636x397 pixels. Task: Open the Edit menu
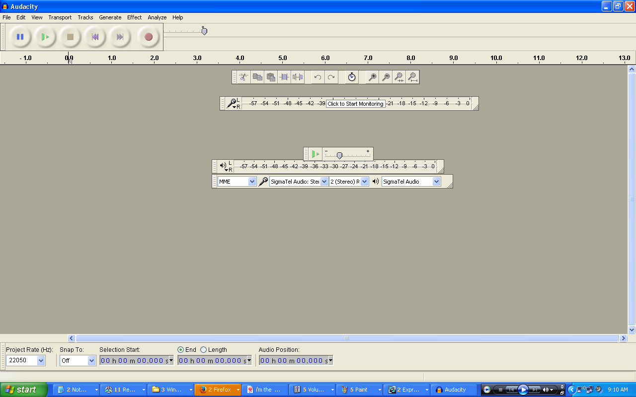click(21, 17)
